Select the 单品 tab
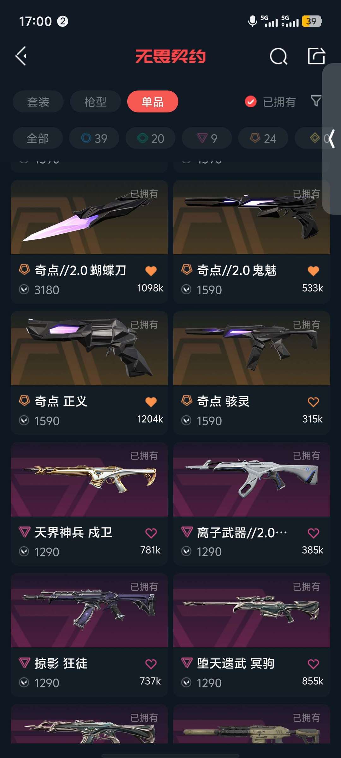 [153, 102]
